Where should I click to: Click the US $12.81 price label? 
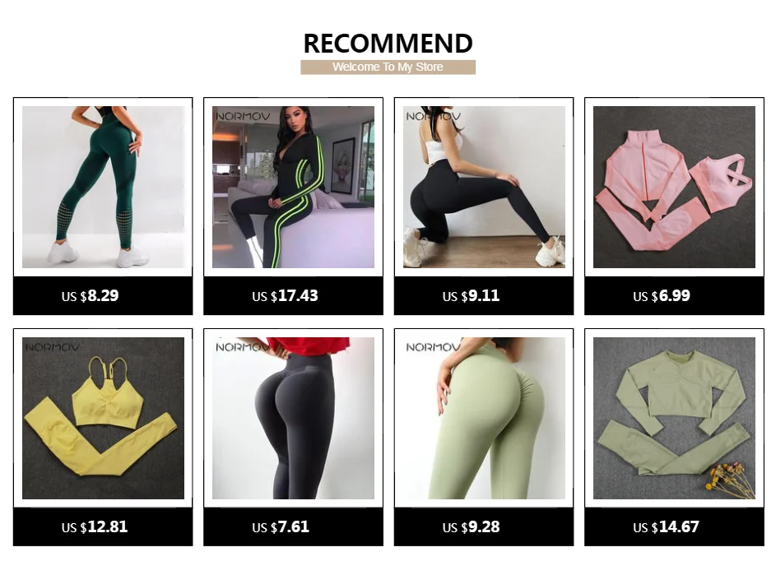pos(95,527)
